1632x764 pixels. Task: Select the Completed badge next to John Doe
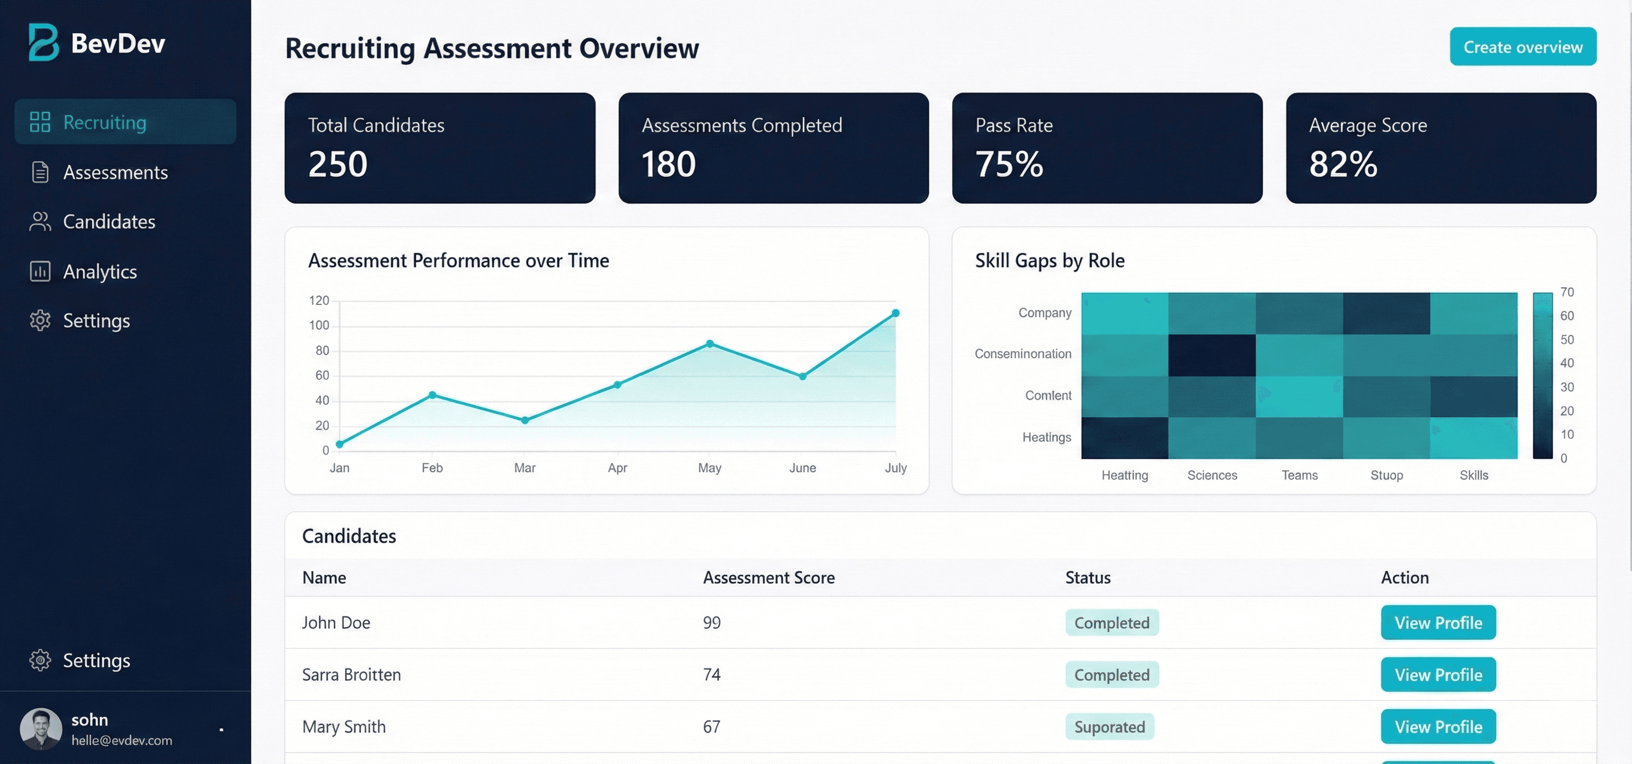coord(1111,622)
